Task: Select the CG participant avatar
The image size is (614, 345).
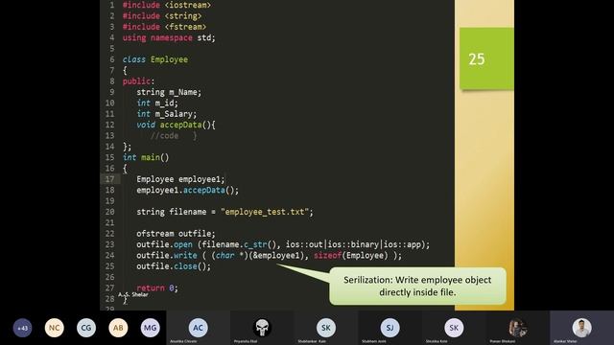Action: pos(86,328)
